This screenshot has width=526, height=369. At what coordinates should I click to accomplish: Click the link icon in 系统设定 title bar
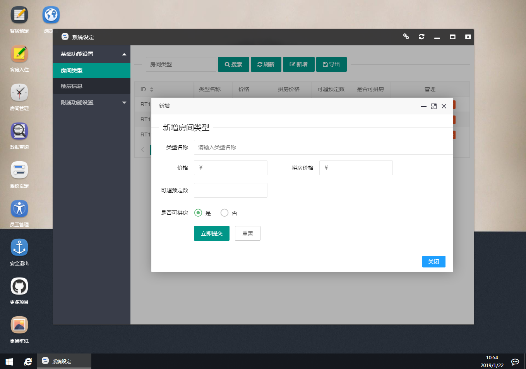[406, 36]
